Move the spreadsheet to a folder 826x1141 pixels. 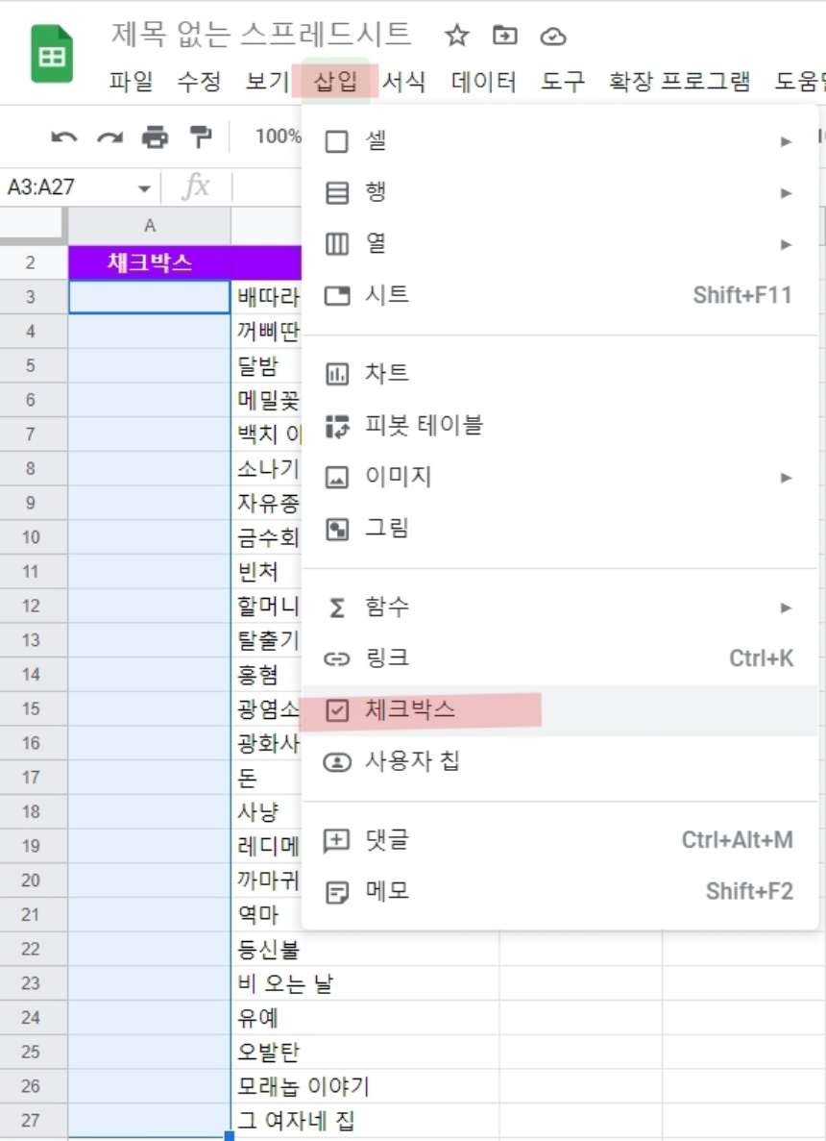503,36
